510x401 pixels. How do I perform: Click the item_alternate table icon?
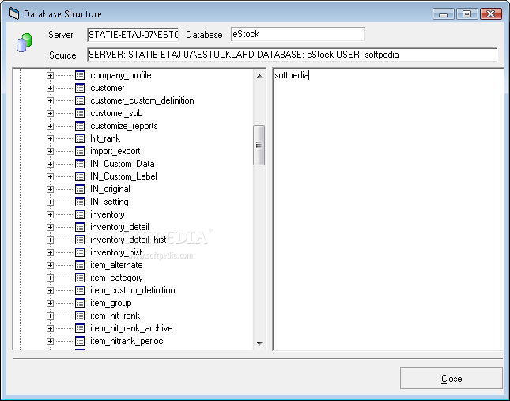80,265
